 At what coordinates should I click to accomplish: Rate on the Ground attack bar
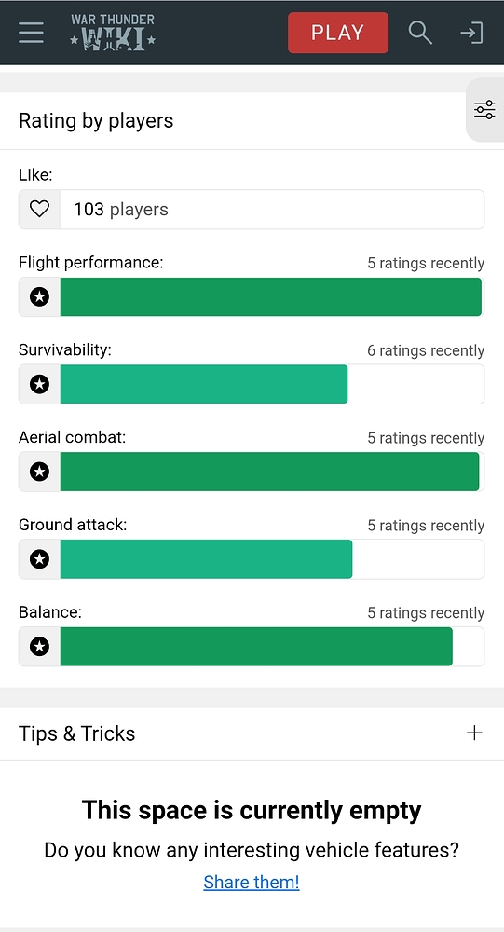[272, 558]
